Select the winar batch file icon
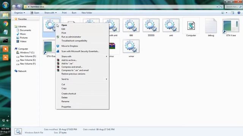The width and height of the screenshot is (243, 136). coord(131,46)
